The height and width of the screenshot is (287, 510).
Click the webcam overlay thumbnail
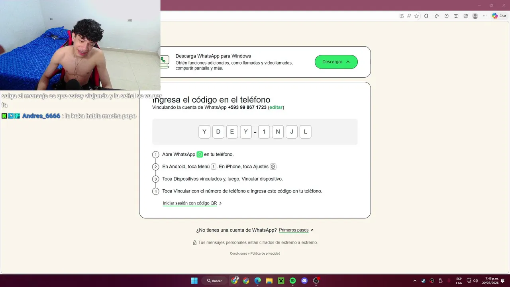(x=80, y=45)
